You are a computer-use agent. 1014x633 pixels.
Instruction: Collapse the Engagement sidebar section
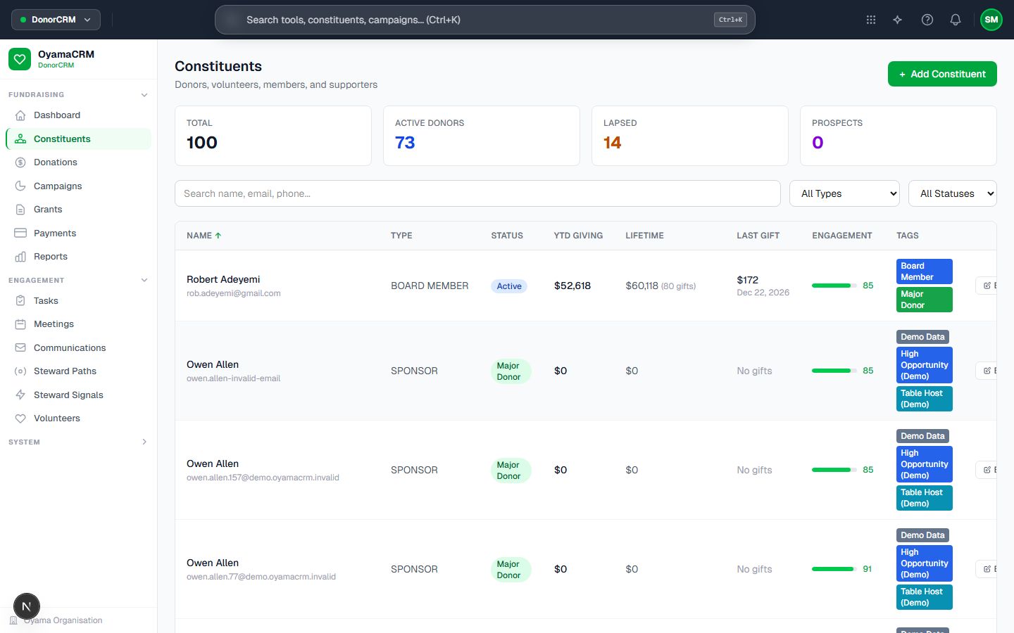(144, 281)
